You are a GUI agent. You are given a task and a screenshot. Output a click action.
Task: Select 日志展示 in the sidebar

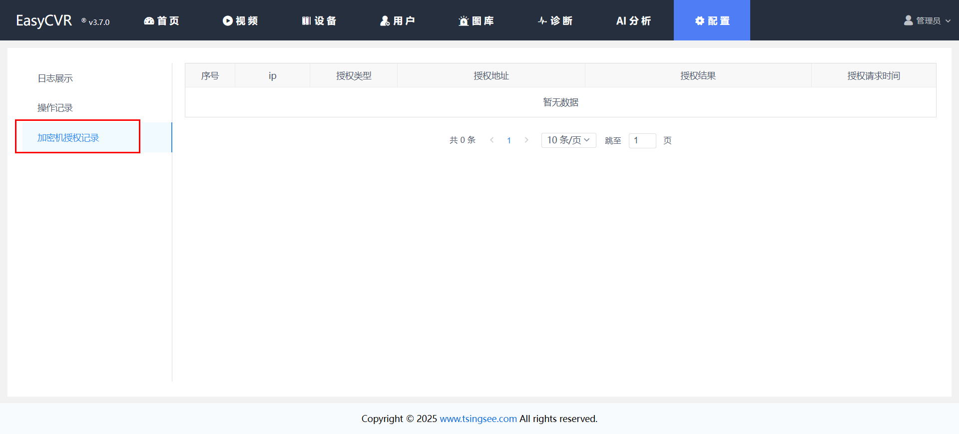pos(55,78)
